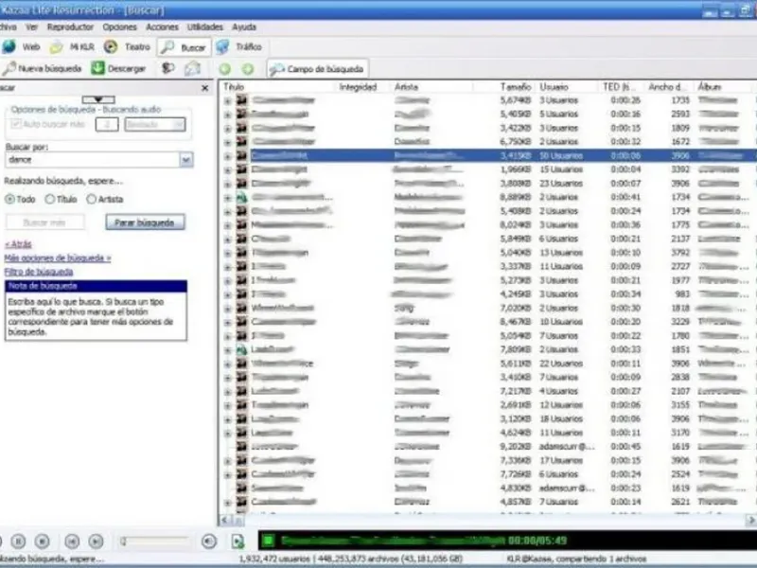The width and height of the screenshot is (757, 568).
Task: Expand the result row sized 4,857KB
Action: (x=227, y=503)
